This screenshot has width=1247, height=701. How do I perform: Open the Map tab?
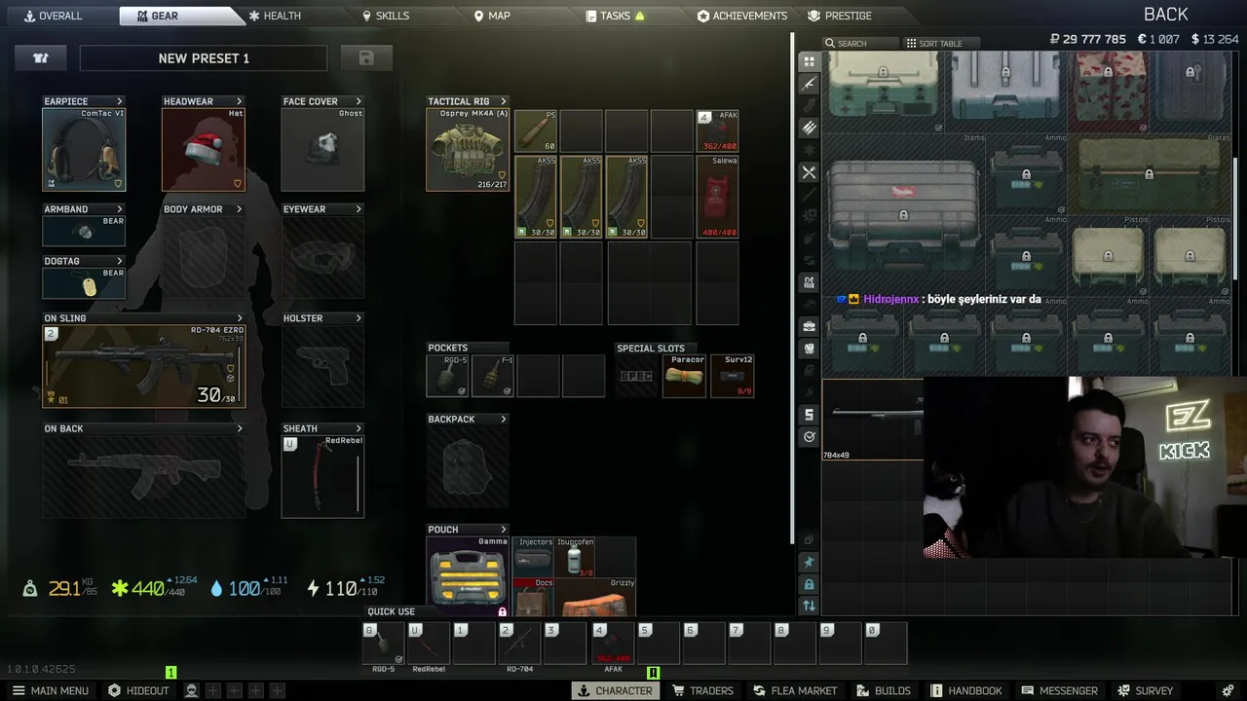coord(492,16)
